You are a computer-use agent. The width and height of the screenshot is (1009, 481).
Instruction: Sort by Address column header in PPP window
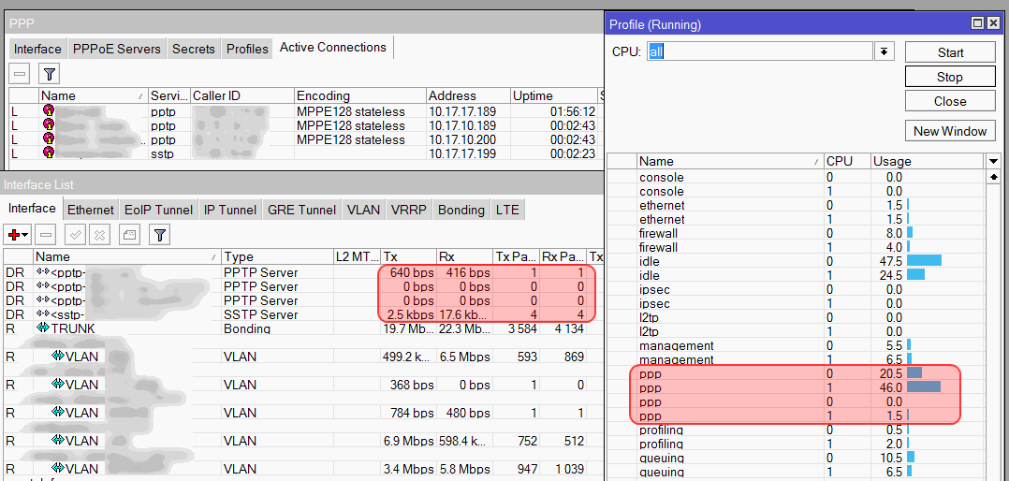point(468,95)
